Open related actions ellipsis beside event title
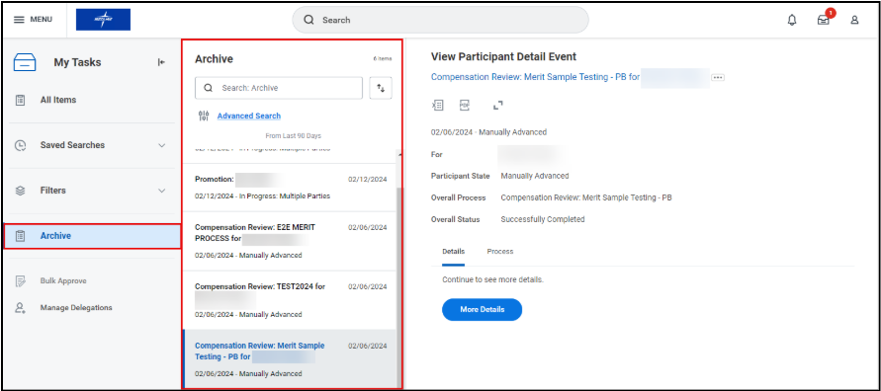The height and width of the screenshot is (391, 881). 718,77
